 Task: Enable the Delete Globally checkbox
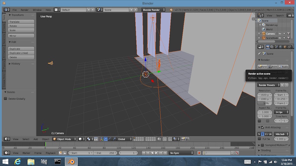(6, 99)
